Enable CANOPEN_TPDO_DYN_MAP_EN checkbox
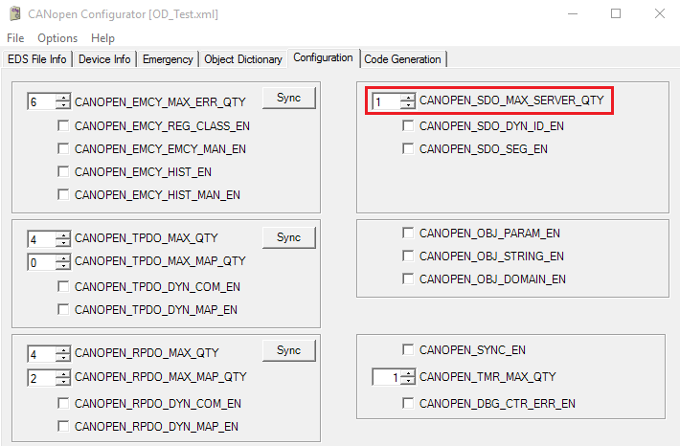 [63, 309]
